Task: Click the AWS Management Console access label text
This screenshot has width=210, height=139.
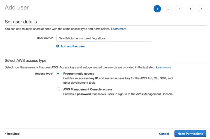Action: click(x=88, y=89)
